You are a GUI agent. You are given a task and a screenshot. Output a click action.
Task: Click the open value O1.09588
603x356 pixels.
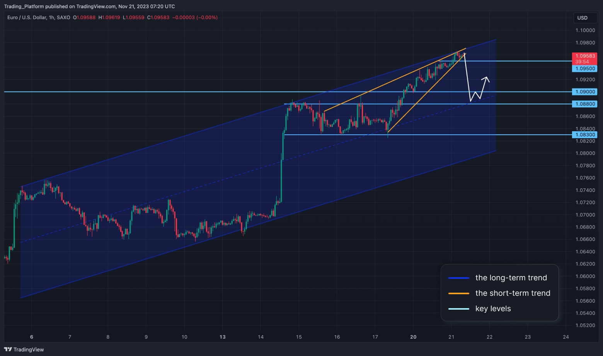pyautogui.click(x=84, y=17)
